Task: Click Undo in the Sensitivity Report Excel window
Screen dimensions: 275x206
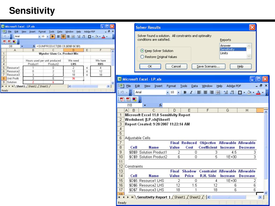Action: tap(122, 92)
